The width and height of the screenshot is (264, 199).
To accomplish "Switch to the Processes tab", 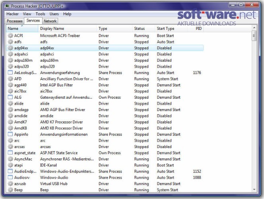I will (x=15, y=21).
